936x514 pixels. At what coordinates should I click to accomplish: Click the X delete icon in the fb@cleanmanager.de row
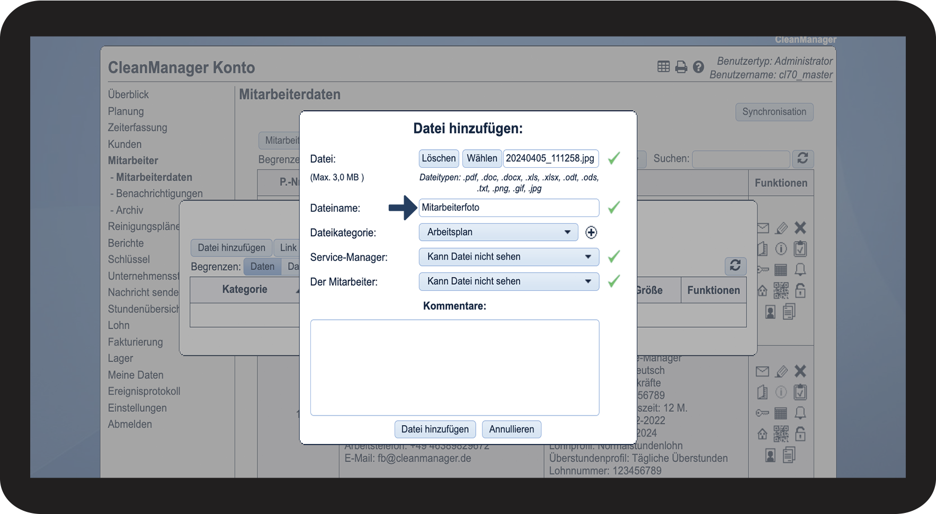point(800,371)
